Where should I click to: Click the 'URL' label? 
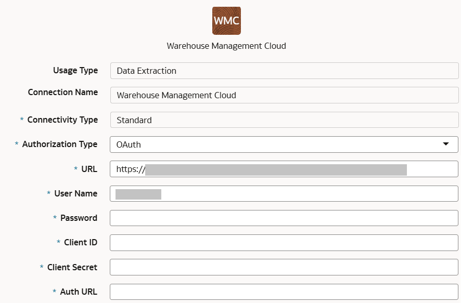pyautogui.click(x=89, y=169)
